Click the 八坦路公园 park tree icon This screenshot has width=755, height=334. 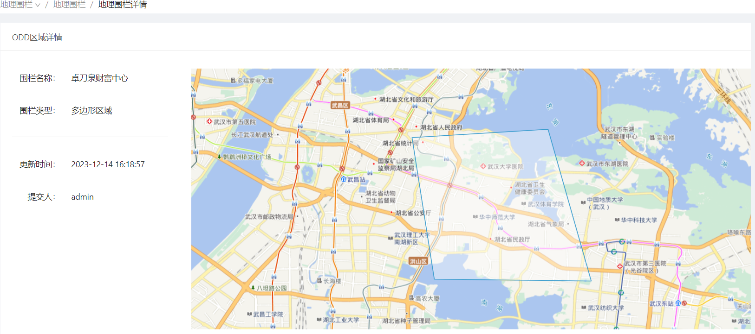(253, 288)
